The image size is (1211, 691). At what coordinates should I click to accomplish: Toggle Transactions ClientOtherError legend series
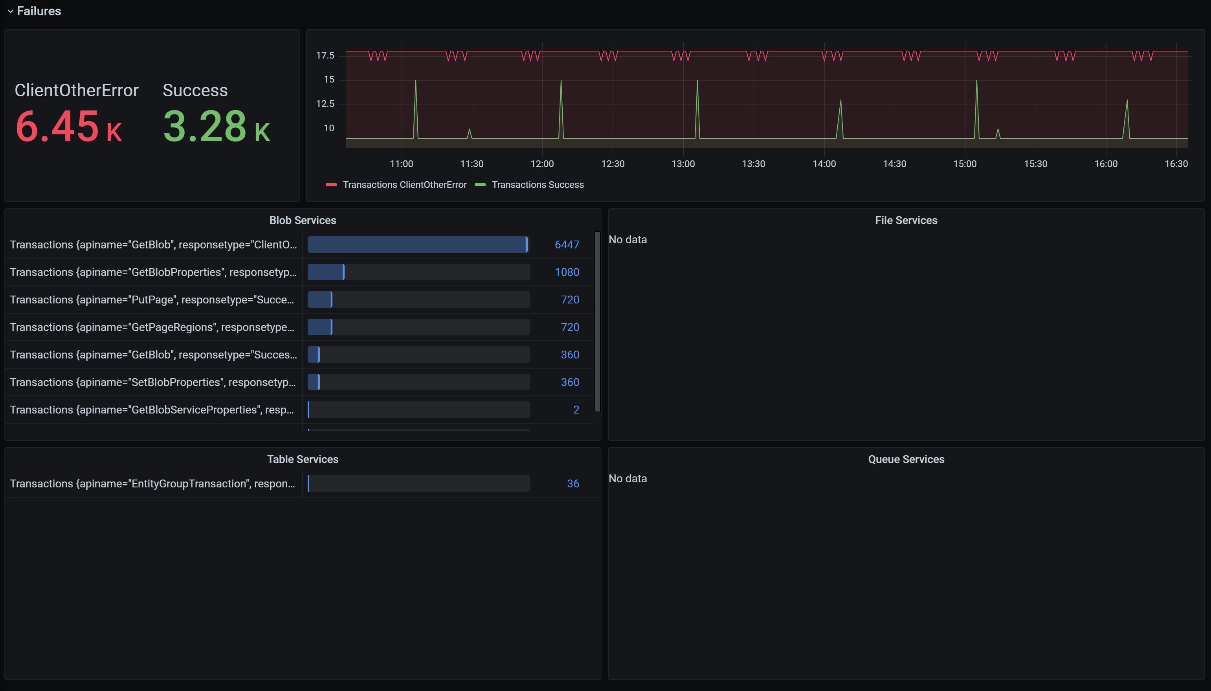[404, 185]
